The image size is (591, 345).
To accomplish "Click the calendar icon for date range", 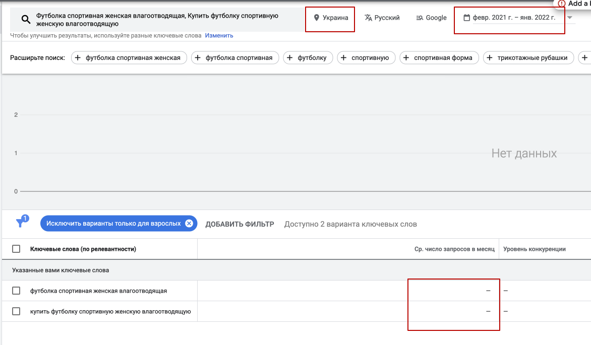I will (x=466, y=18).
